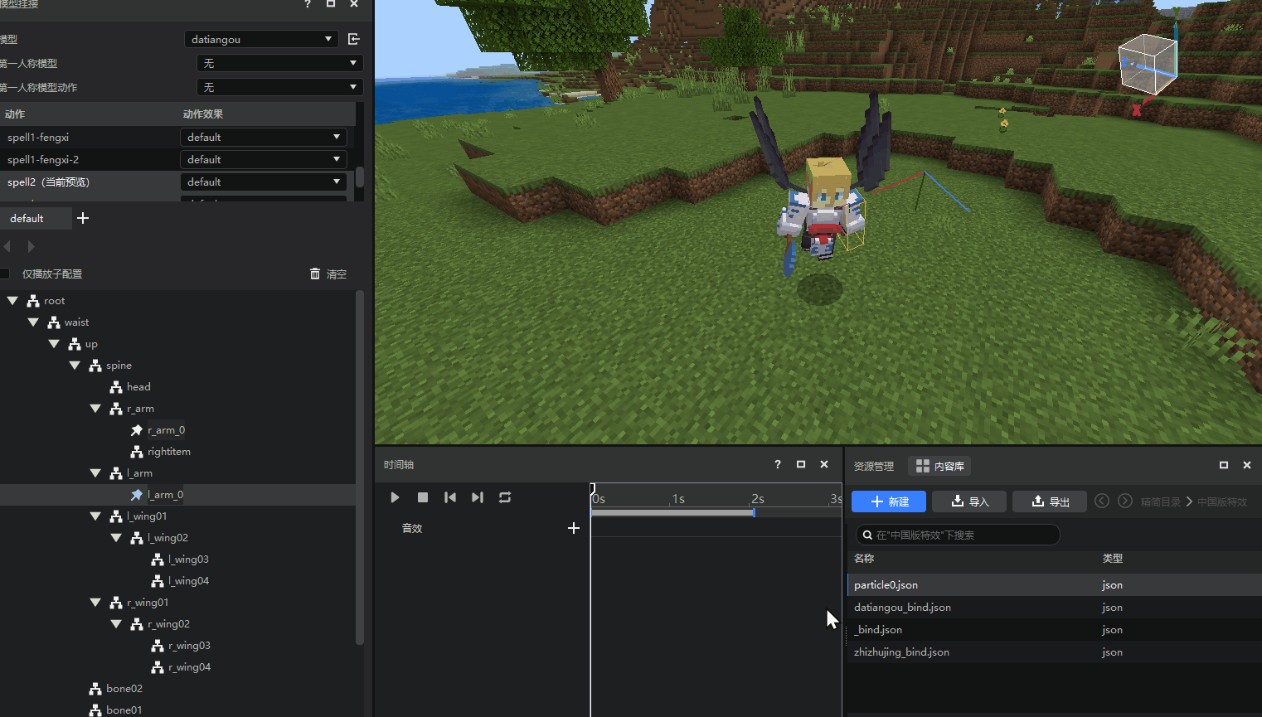The height and width of the screenshot is (717, 1262).
Task: Maximize the content library panel
Action: (1224, 465)
